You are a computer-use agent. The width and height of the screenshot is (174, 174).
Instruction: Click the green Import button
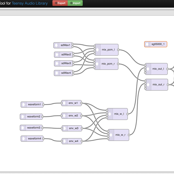click(75, 3)
